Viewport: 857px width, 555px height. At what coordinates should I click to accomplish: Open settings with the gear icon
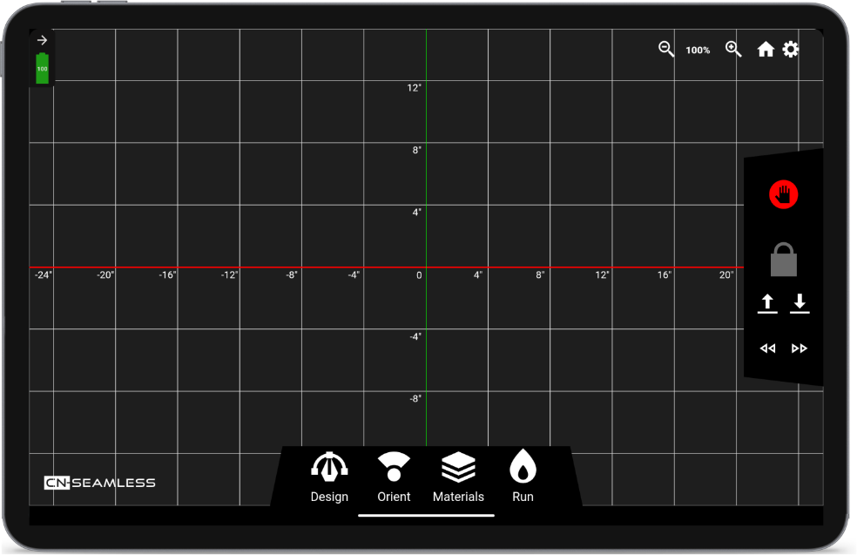tap(790, 50)
